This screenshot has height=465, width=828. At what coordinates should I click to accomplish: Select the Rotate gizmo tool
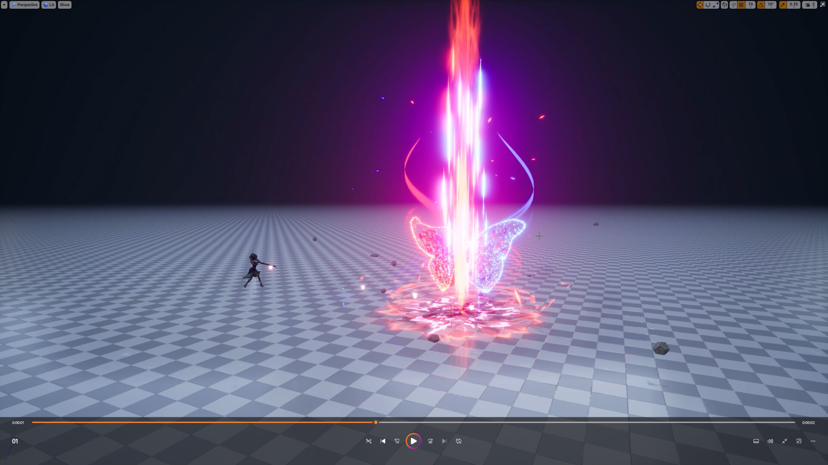[708, 5]
